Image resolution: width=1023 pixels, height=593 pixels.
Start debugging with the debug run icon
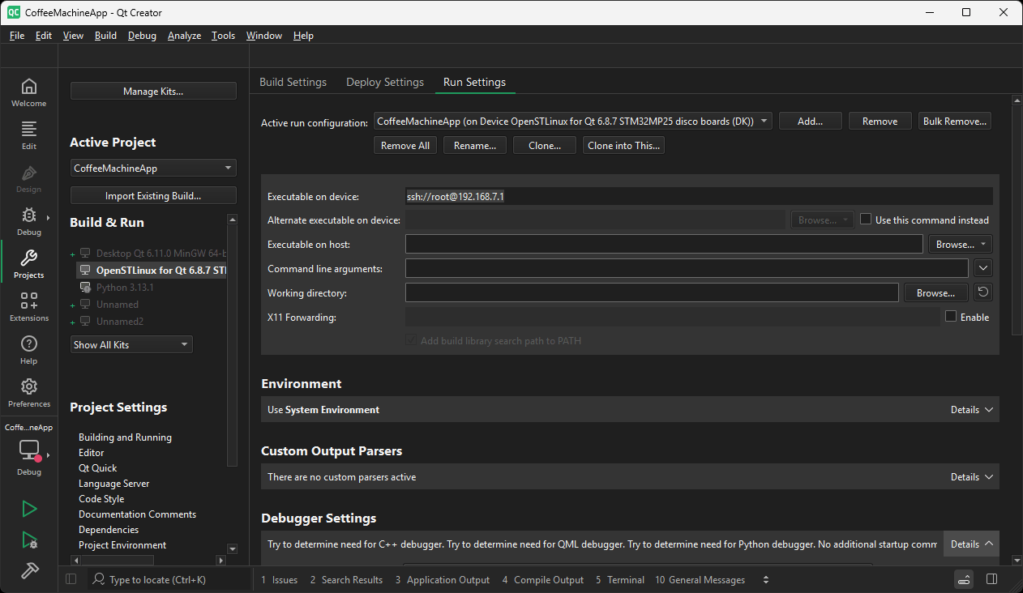pos(29,540)
